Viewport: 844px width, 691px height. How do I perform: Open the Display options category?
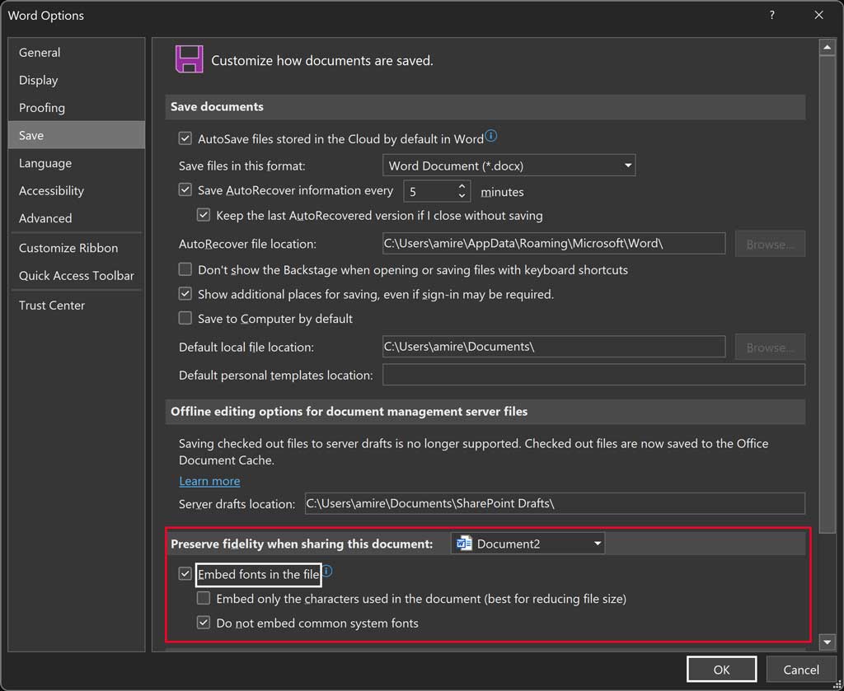(77, 80)
